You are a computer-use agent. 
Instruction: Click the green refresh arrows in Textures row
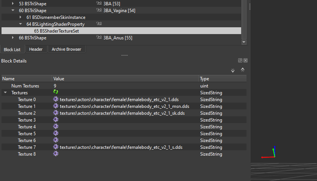pyautogui.click(x=56, y=92)
